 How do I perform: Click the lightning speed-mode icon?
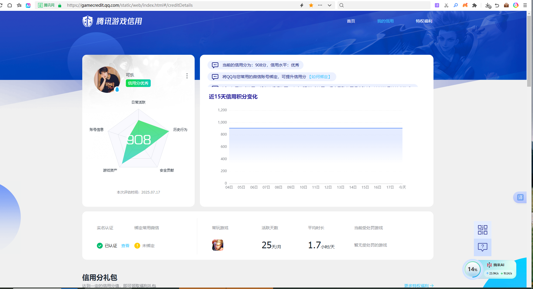302,5
